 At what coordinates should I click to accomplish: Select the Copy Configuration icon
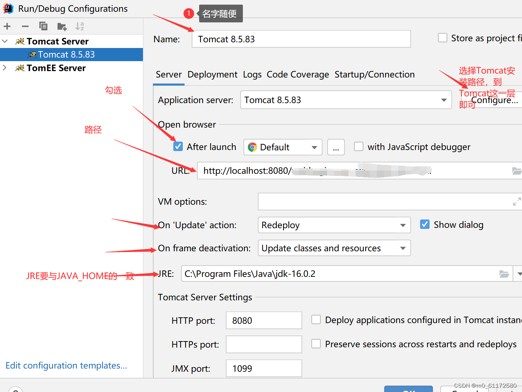click(x=43, y=26)
